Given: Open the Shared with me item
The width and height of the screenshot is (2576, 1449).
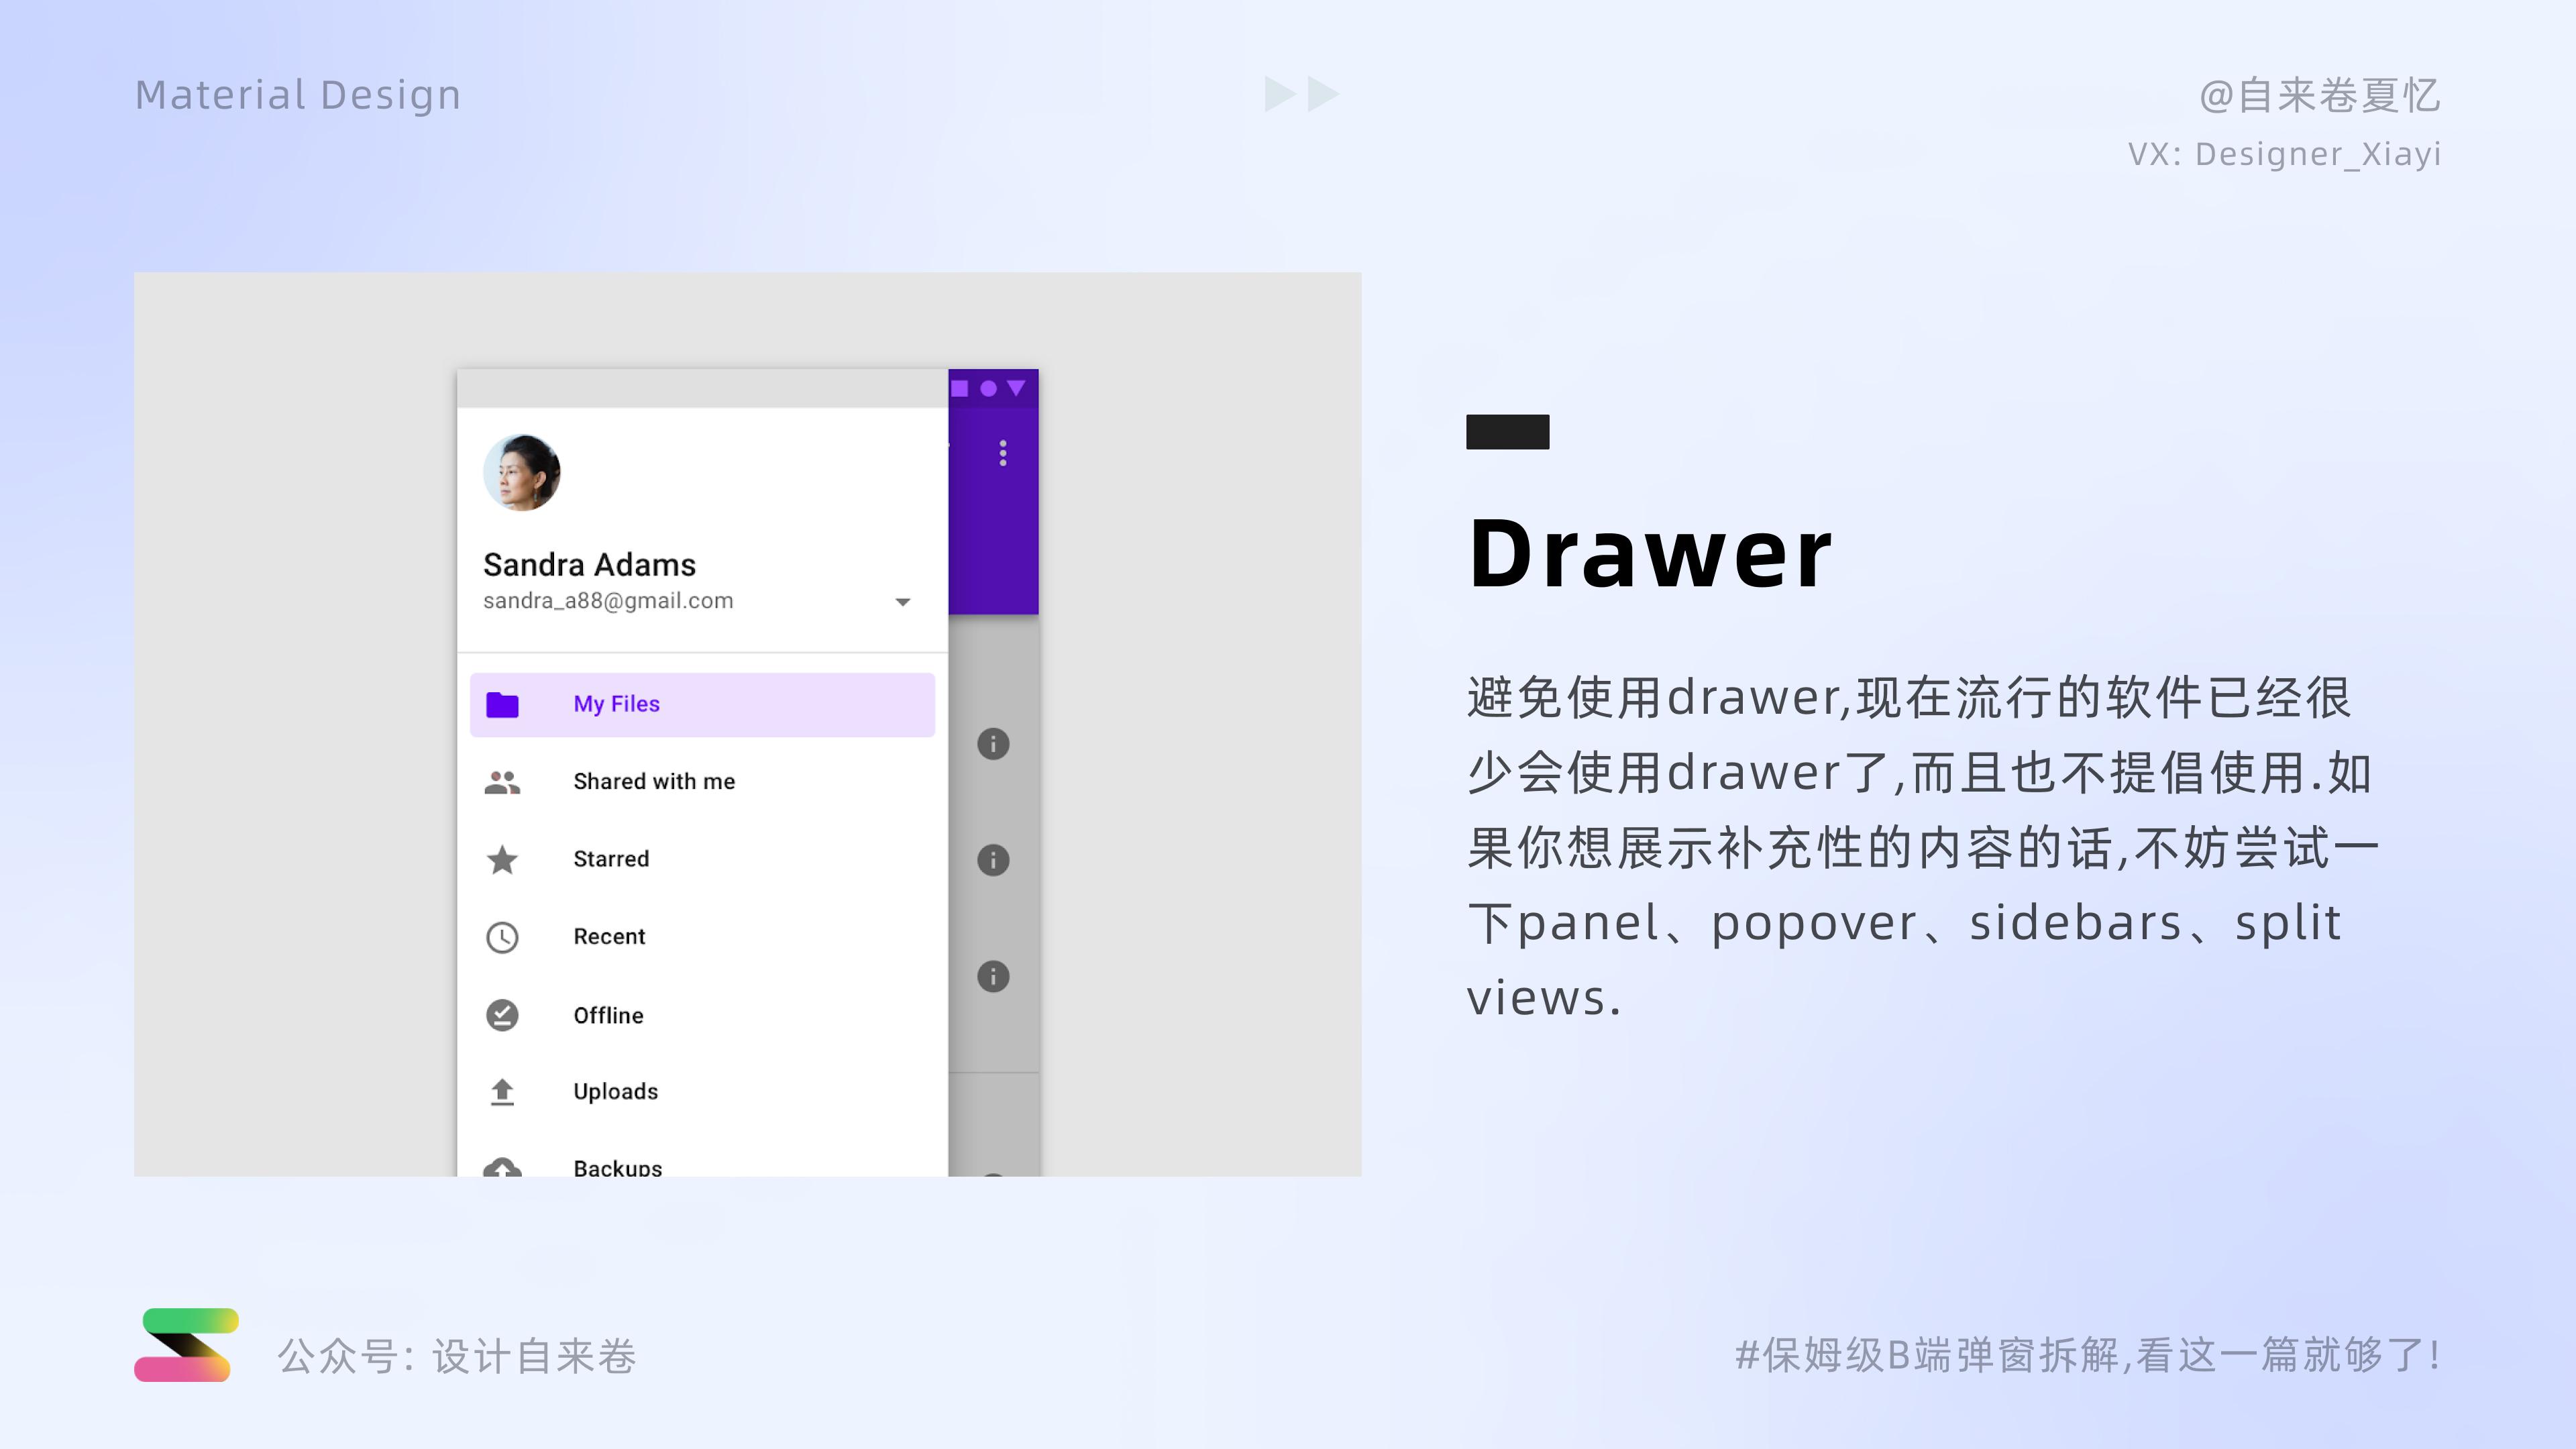Looking at the screenshot, I should click(x=654, y=782).
